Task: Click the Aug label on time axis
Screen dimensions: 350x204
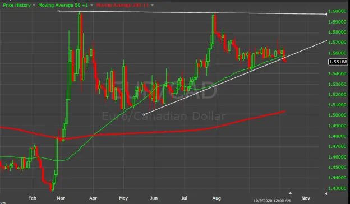Action: [217, 198]
